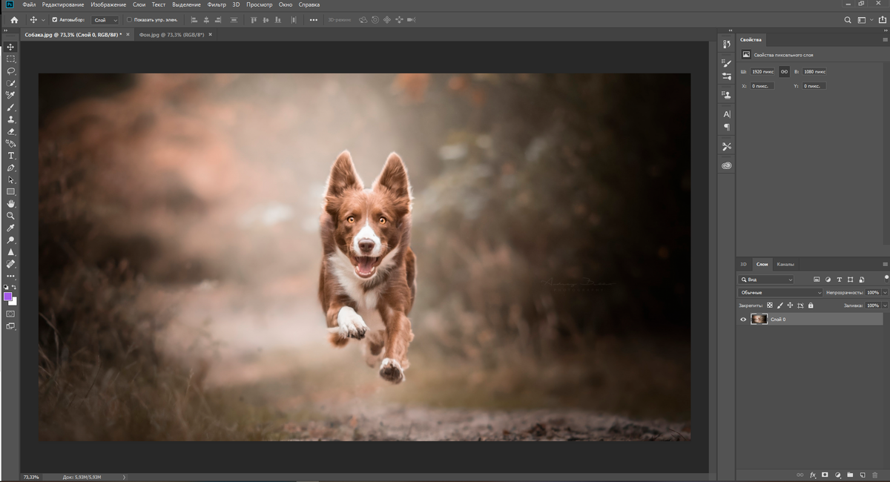Hide Слой 0 using the eye icon
The width and height of the screenshot is (890, 482).
744,320
